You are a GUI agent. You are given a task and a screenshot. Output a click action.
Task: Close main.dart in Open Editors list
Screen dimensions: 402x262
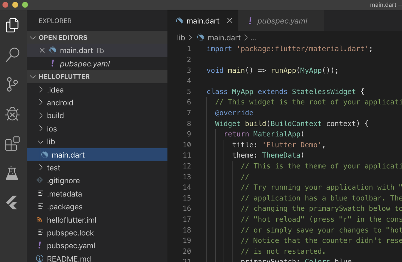pos(42,51)
